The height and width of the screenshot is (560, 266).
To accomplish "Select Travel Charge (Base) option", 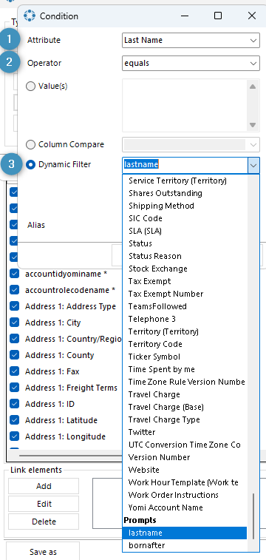I will coord(166,407).
